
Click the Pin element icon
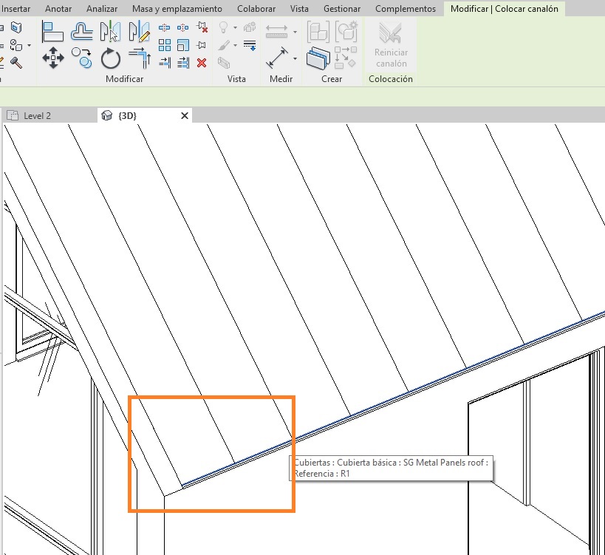point(202,46)
